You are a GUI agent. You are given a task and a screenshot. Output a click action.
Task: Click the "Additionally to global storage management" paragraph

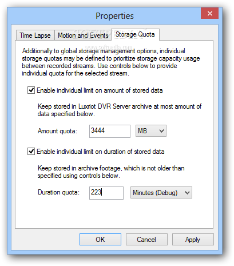pyautogui.click(x=111, y=62)
